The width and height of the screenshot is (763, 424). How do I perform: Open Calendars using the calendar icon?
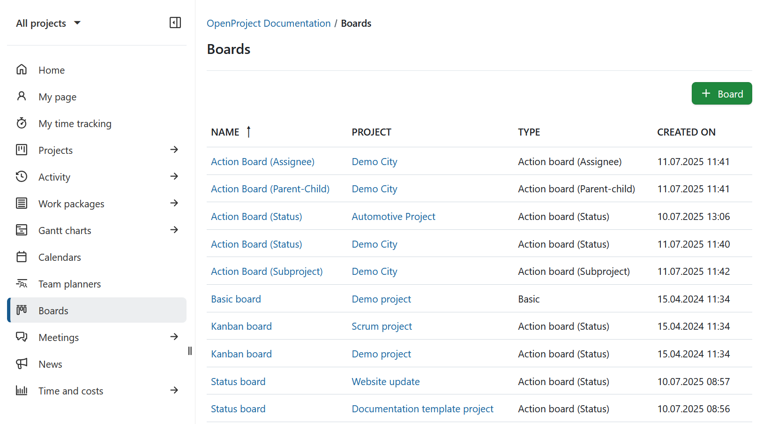(x=22, y=257)
